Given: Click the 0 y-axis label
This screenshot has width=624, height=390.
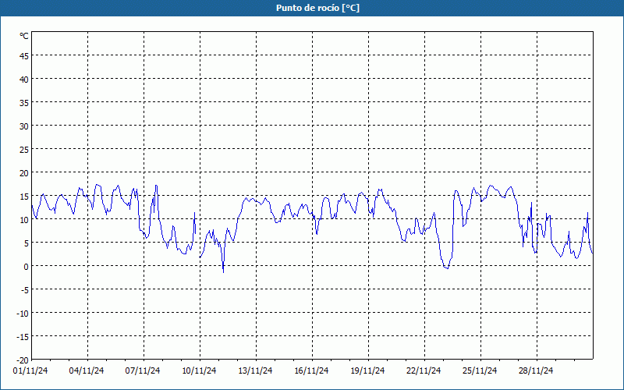Looking at the screenshot, I should point(27,267).
